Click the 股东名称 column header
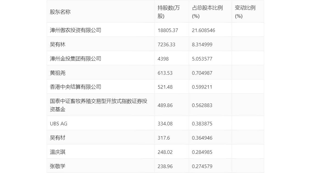 pyautogui.click(x=60, y=12)
